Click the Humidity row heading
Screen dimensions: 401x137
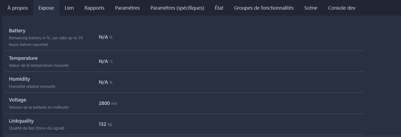tap(19, 79)
